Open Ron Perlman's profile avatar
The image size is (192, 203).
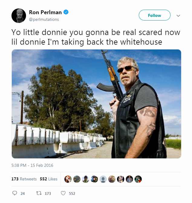click(x=19, y=16)
